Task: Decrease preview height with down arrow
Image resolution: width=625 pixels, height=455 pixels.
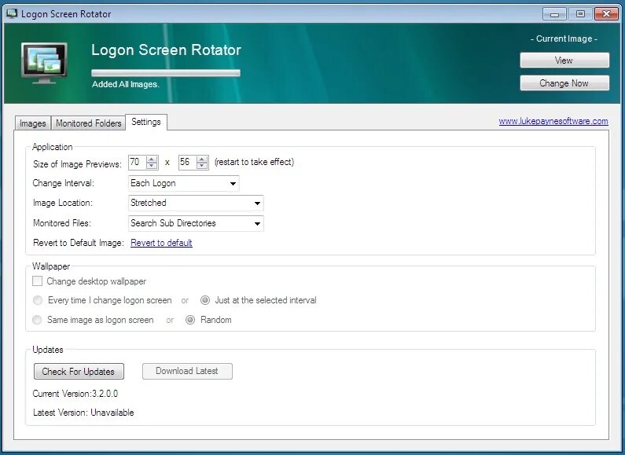Action: coord(202,165)
